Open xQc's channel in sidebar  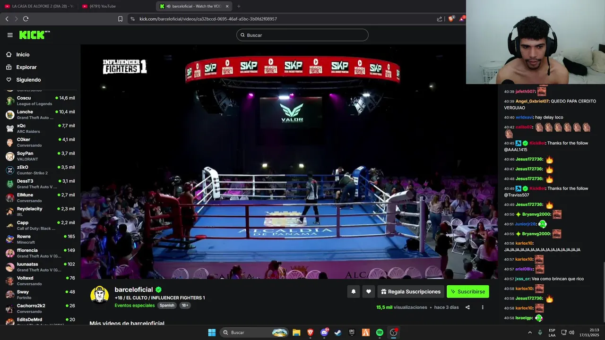(40, 128)
